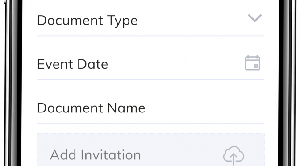This screenshot has height=166, width=300.
Task: Focus the Event Date field
Action: click(151, 64)
